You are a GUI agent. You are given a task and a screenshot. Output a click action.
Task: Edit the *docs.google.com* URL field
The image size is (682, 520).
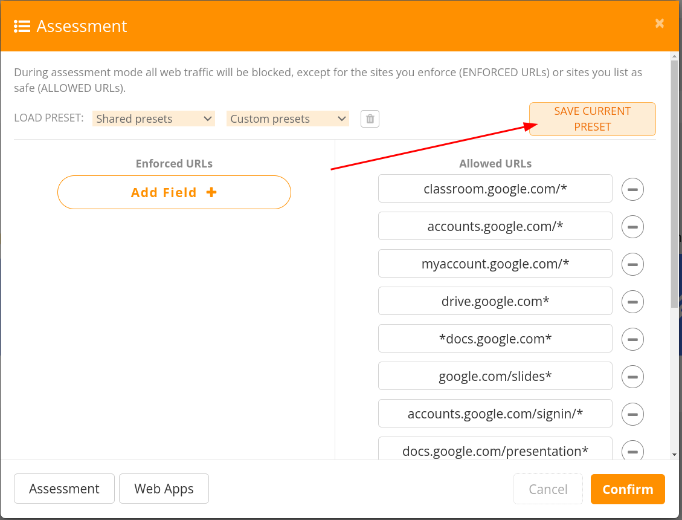point(495,339)
